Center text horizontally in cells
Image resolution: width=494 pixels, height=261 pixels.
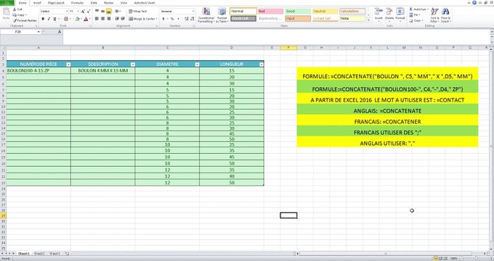[102, 19]
